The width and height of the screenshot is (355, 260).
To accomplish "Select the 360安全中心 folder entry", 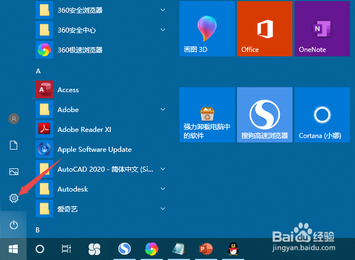I will pyautogui.click(x=101, y=30).
